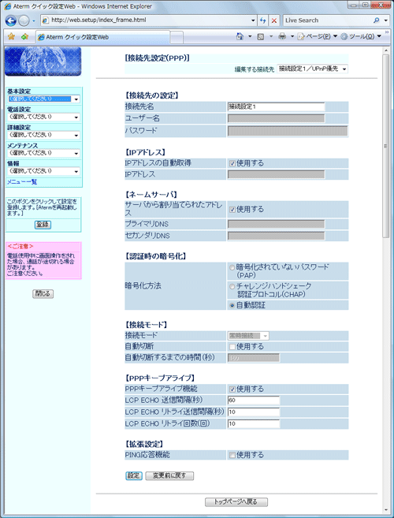Toggle サーバから割り当てられたアドレス checkbox
394x518 pixels.
click(232, 210)
